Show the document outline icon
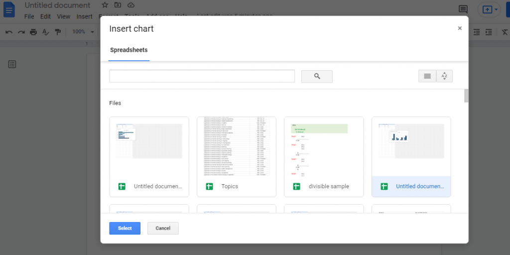This screenshot has width=510, height=255. coord(12,64)
